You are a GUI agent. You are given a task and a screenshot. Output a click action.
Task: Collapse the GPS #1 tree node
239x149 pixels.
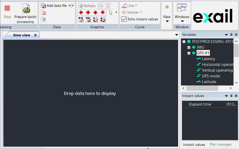[189, 53]
